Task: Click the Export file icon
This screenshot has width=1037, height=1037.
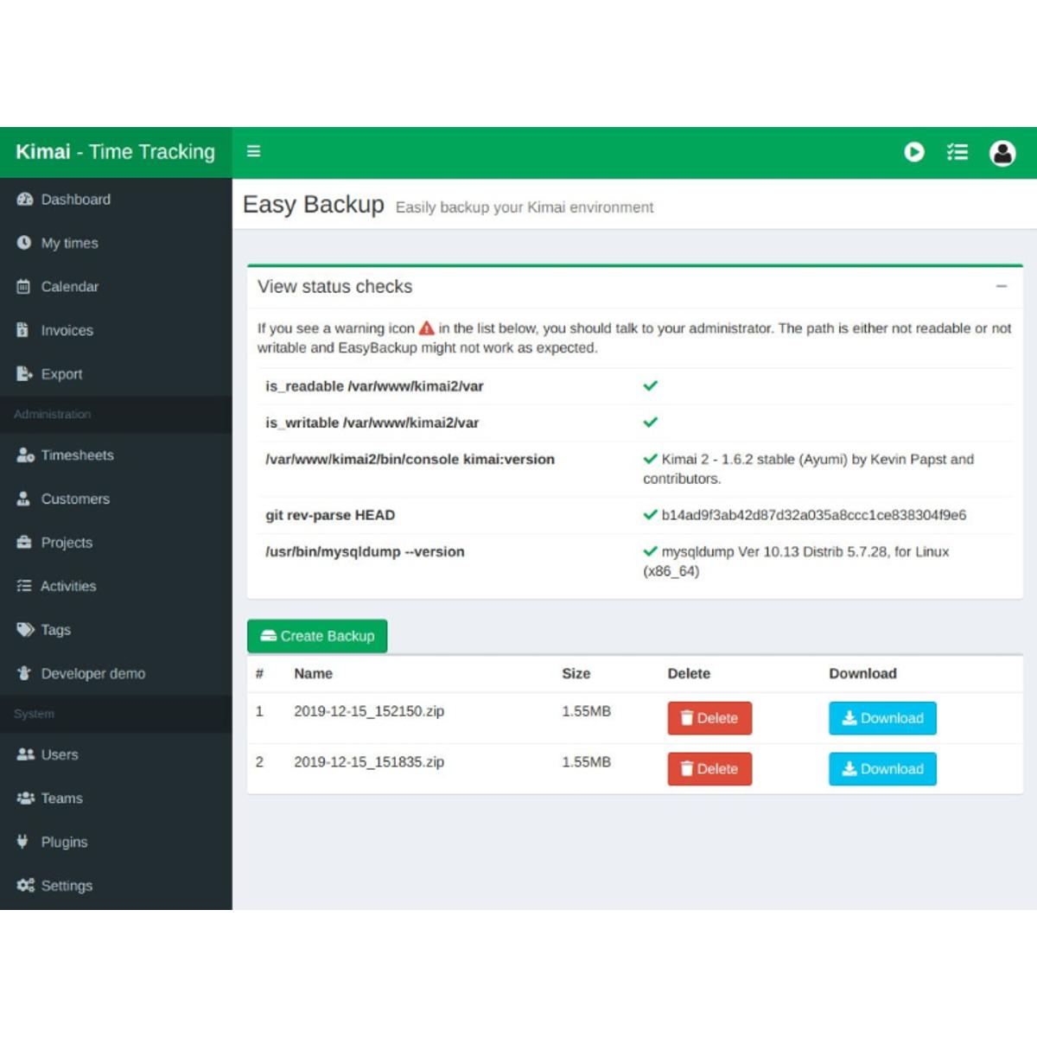Action: coord(24,374)
